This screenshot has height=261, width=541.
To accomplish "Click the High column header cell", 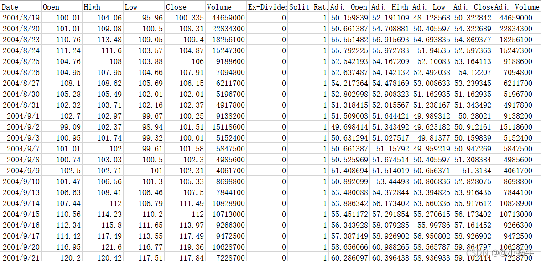I will (x=103, y=7).
